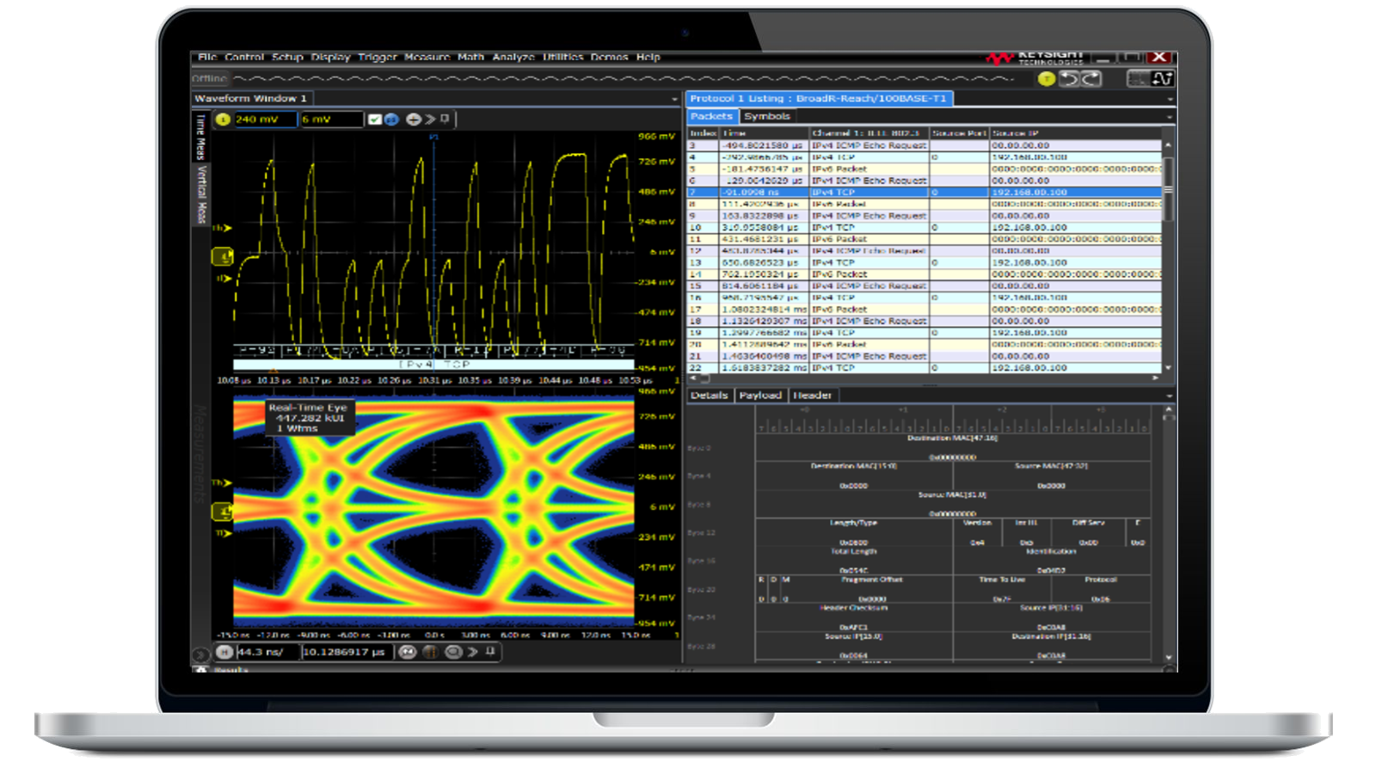Click the Undo arrow button
This screenshot has width=1376, height=774.
click(1069, 79)
